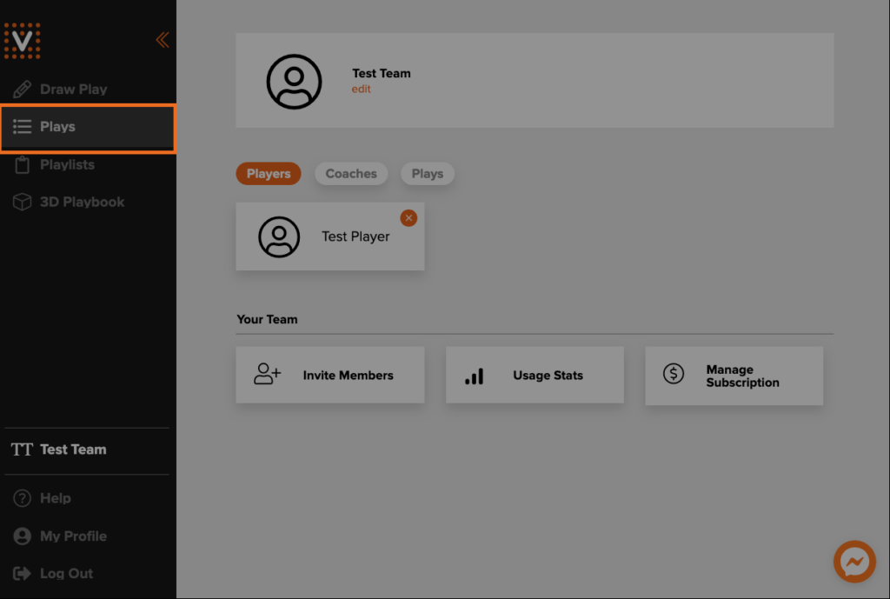Open Usage Stats
This screenshot has width=890, height=599.
click(535, 376)
